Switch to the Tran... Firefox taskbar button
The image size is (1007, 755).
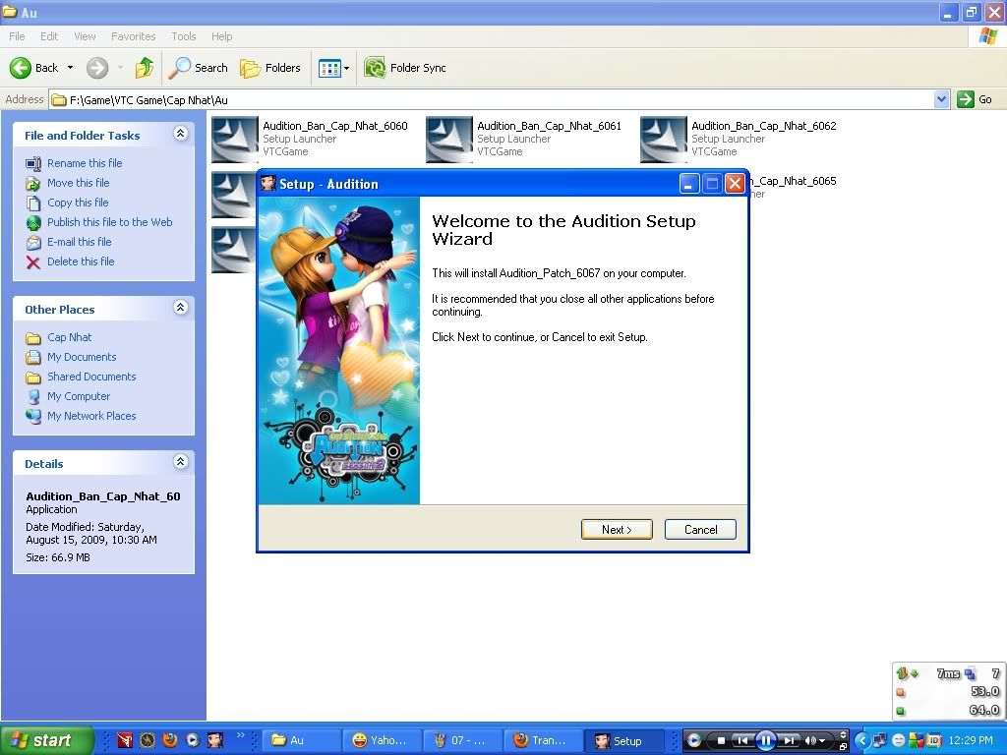[x=542, y=740]
